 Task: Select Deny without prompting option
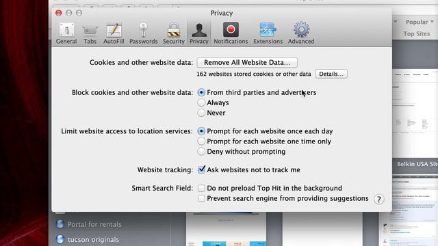pos(201,152)
